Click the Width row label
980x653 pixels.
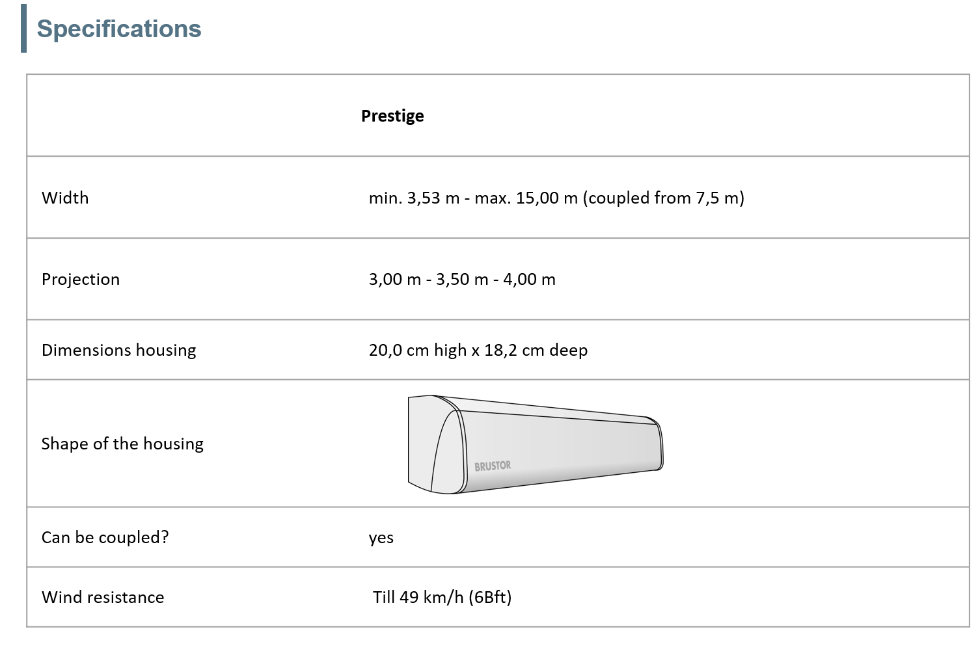click(x=65, y=198)
